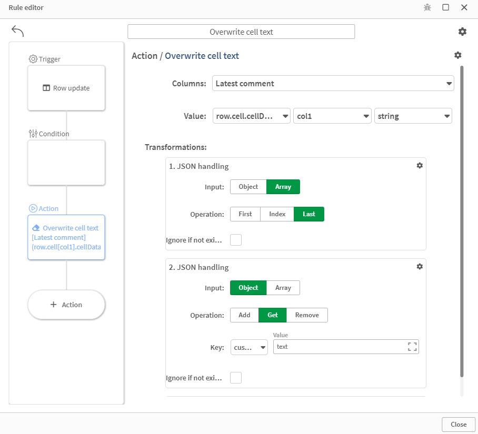
Task: Click the eraser icon in action card
Action: (36, 228)
